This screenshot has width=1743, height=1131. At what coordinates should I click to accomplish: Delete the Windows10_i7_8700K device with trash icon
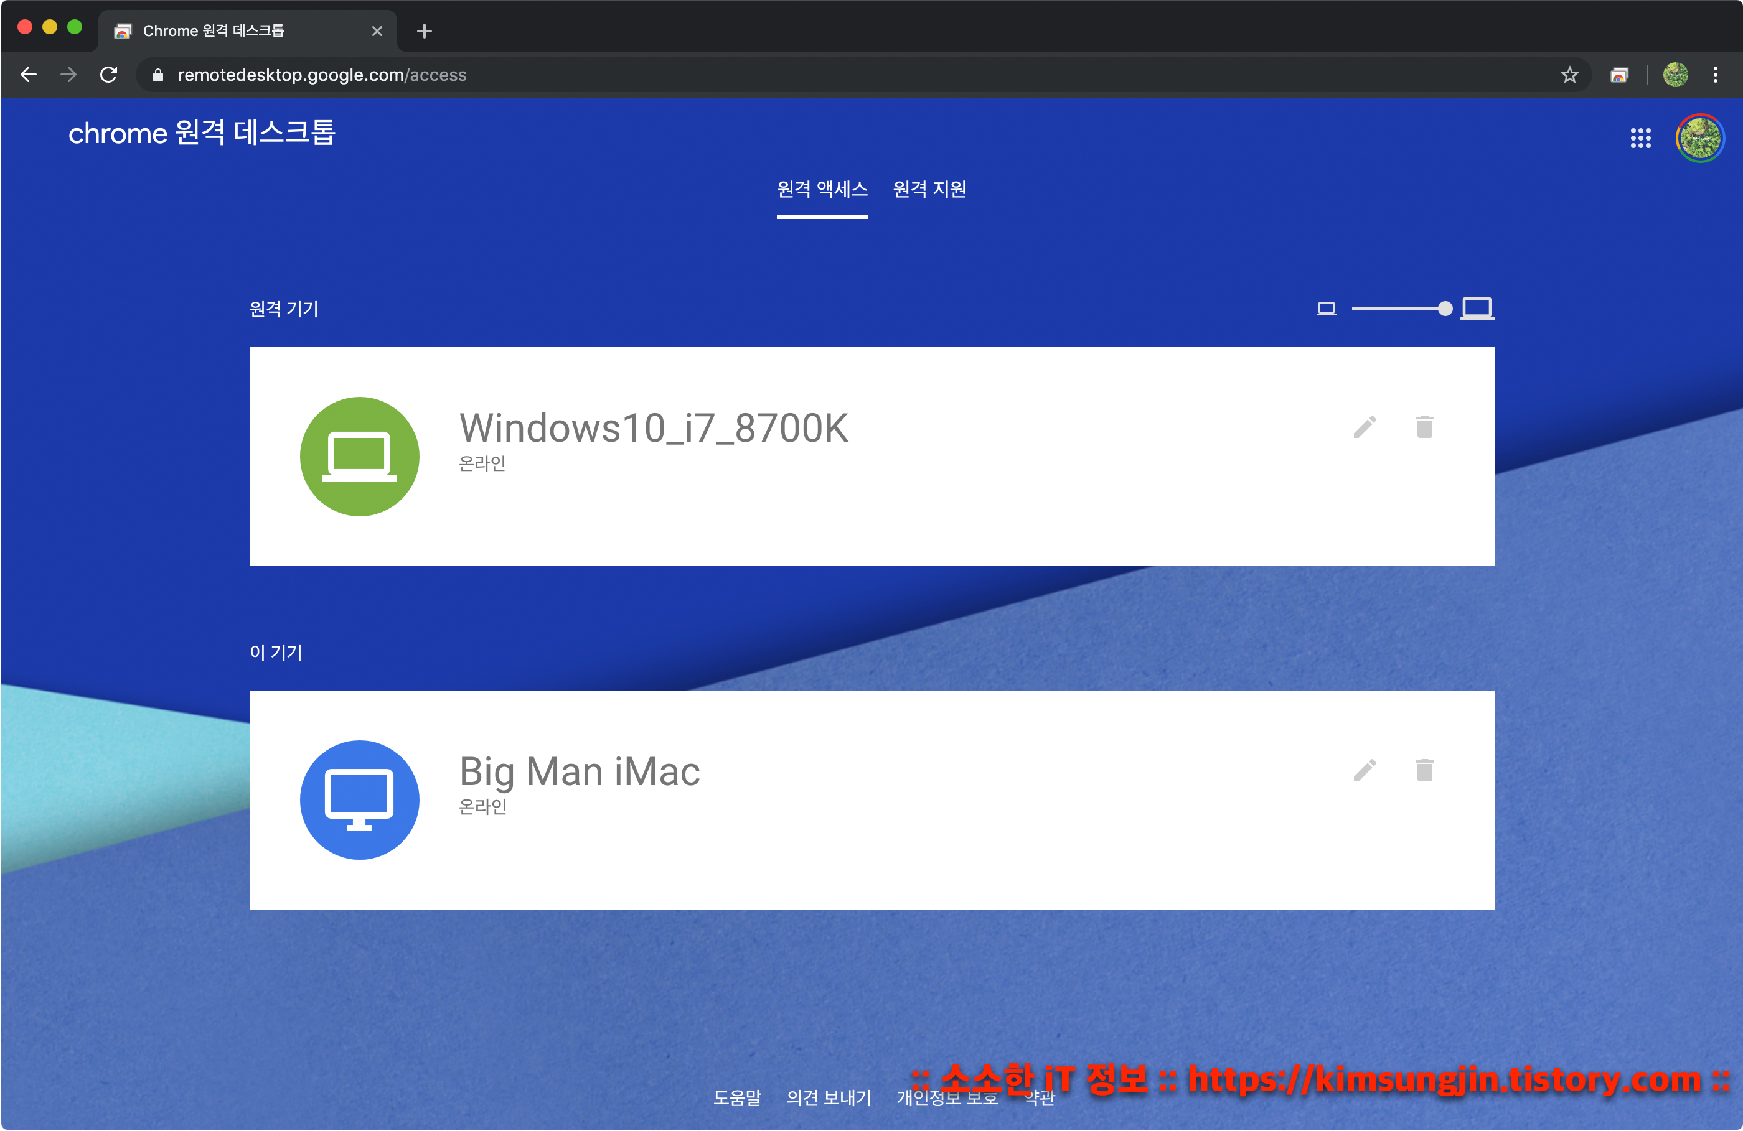(1424, 427)
